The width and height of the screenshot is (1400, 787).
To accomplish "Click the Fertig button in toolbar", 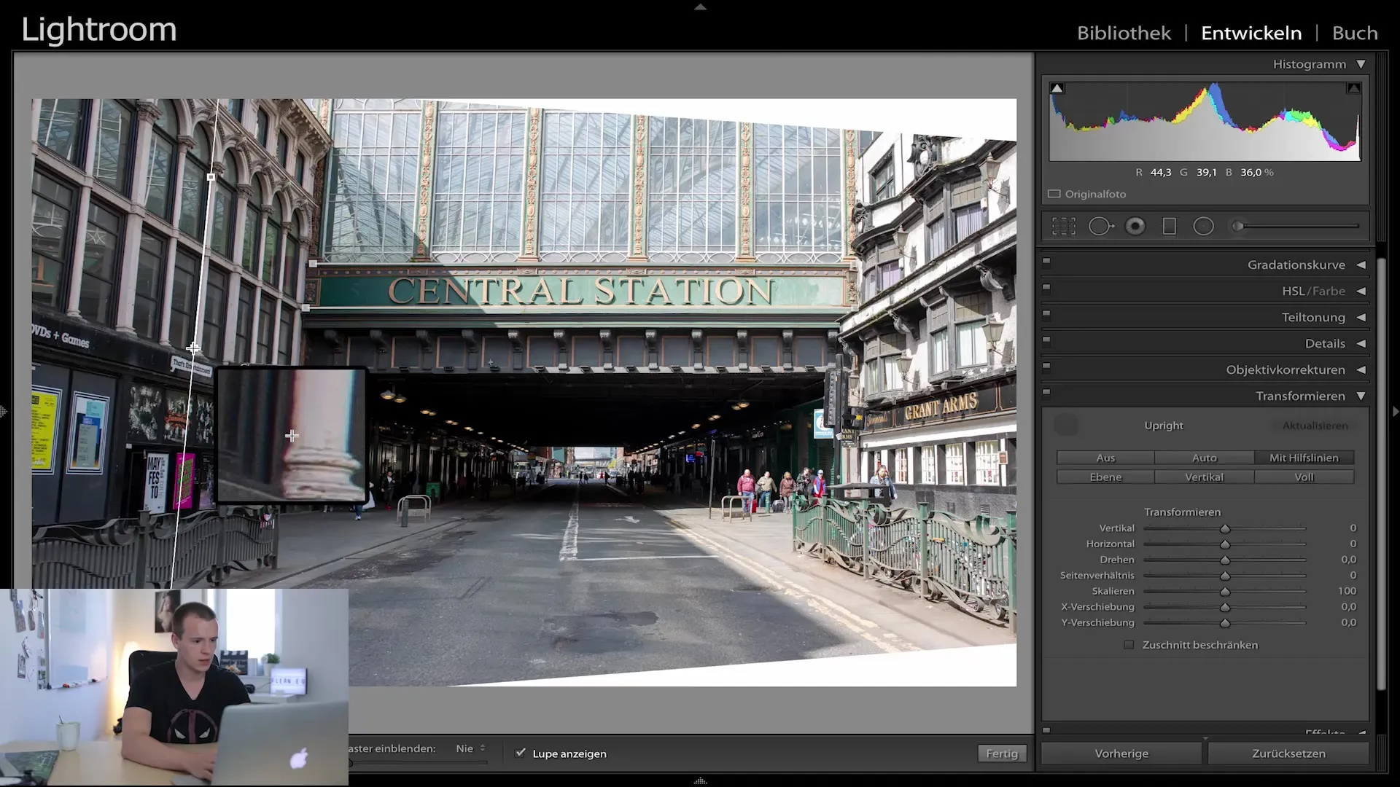I will tap(1002, 753).
